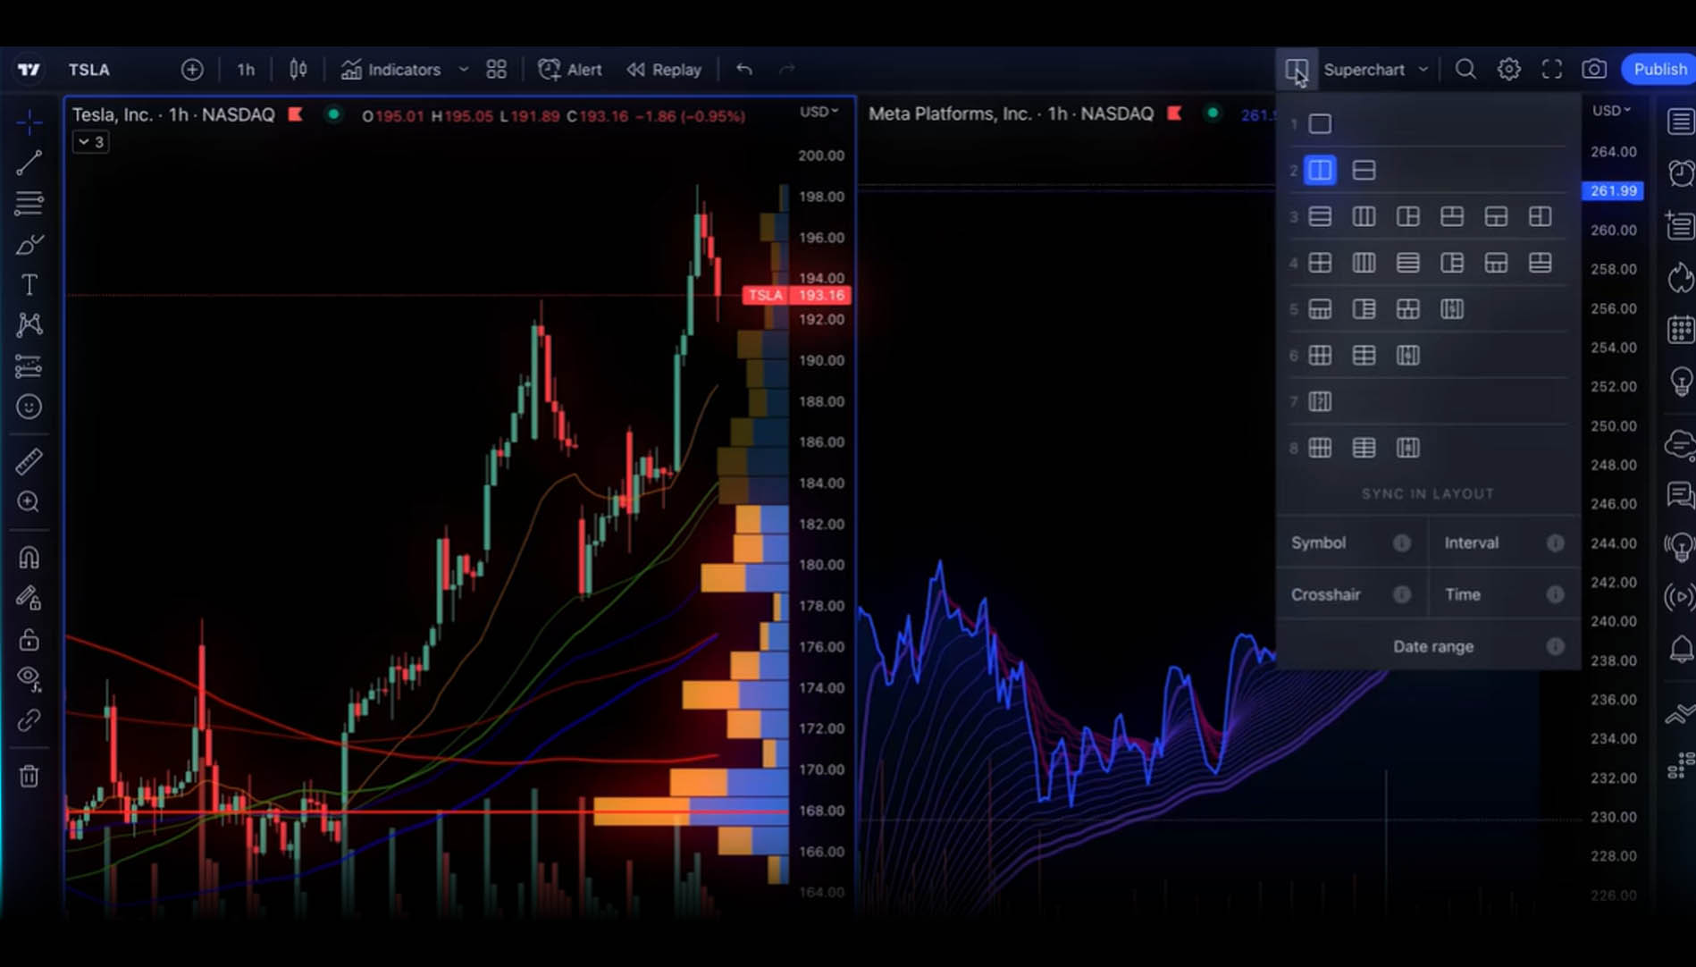This screenshot has height=967, width=1696.
Task: Click the plus compare symbol icon
Action: click(x=192, y=70)
